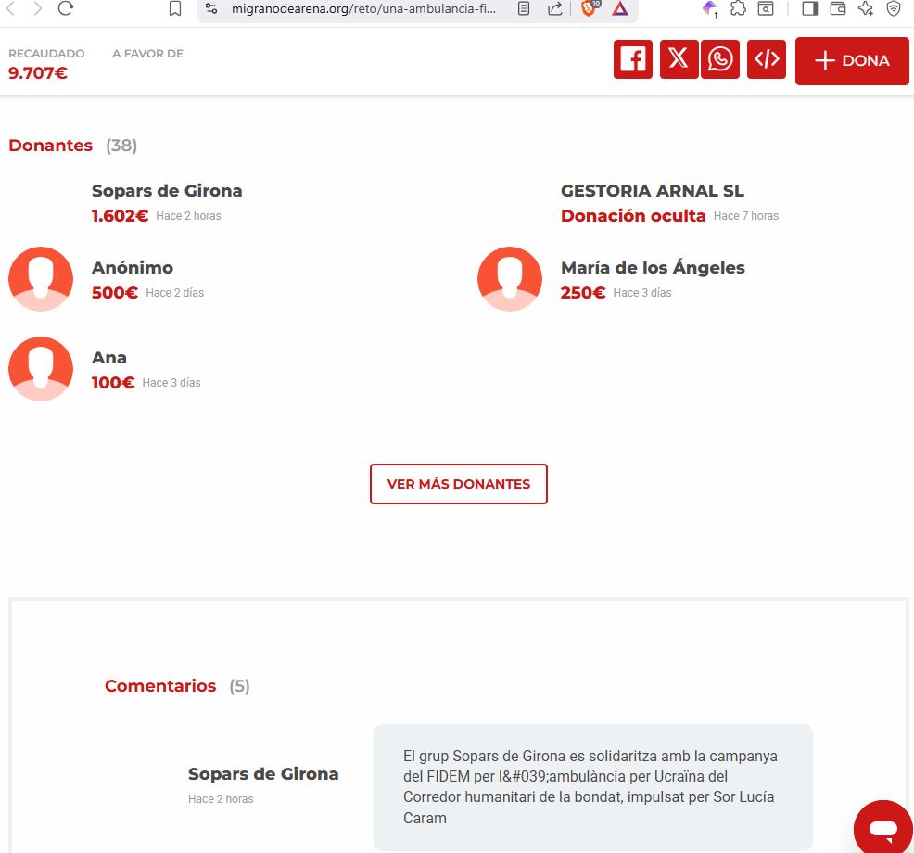Share the campaign via WhatsApp
Image resolution: width=914 pixels, height=853 pixels.
tap(720, 59)
